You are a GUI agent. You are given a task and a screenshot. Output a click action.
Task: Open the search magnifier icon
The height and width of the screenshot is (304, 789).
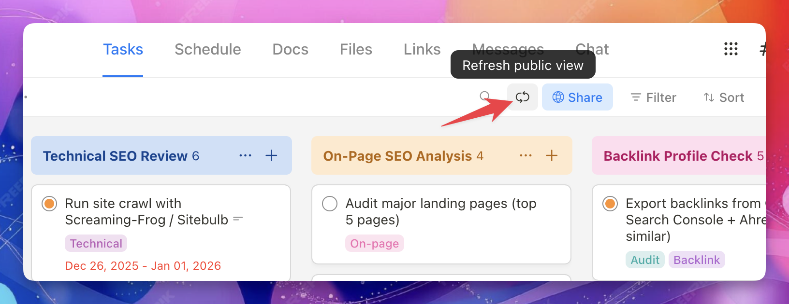point(484,96)
